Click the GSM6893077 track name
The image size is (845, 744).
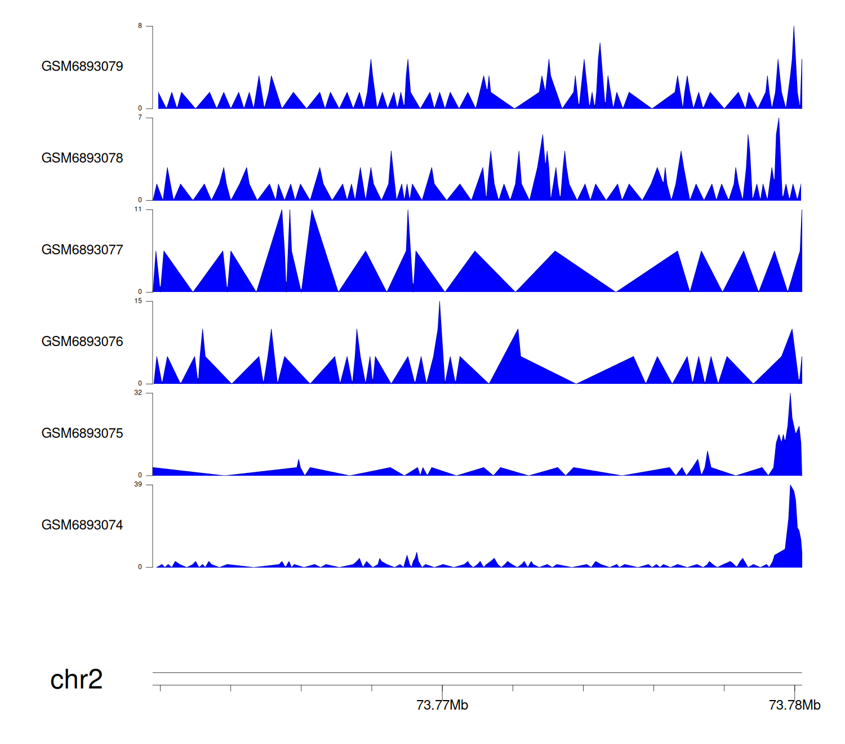(82, 250)
